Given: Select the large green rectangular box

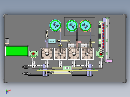Looking at the screenshot, I should click(x=17, y=51).
